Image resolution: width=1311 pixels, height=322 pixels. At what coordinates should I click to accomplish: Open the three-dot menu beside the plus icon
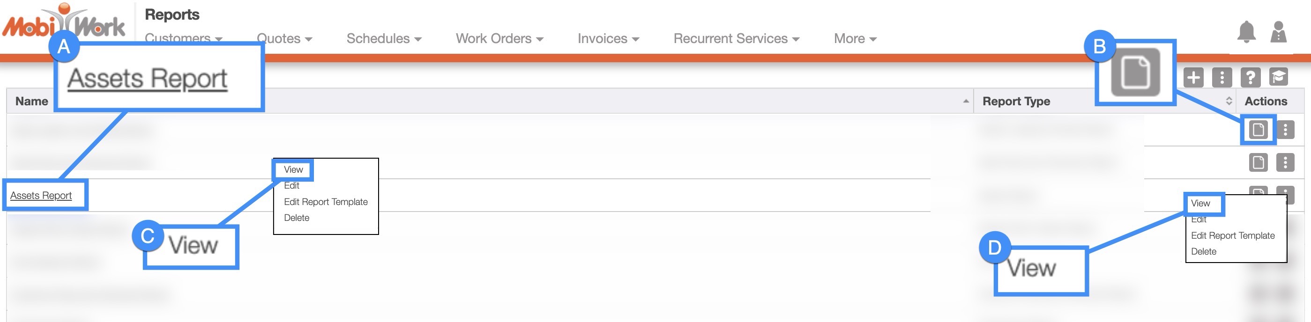point(1222,78)
